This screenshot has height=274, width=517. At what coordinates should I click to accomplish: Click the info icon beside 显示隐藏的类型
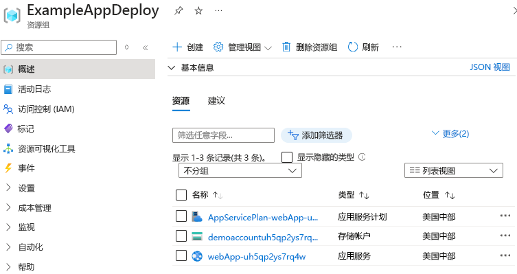coord(362,157)
